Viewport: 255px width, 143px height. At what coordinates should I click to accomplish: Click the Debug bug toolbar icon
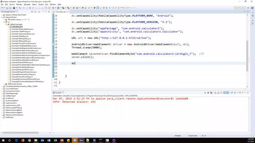pyautogui.click(x=53, y=8)
